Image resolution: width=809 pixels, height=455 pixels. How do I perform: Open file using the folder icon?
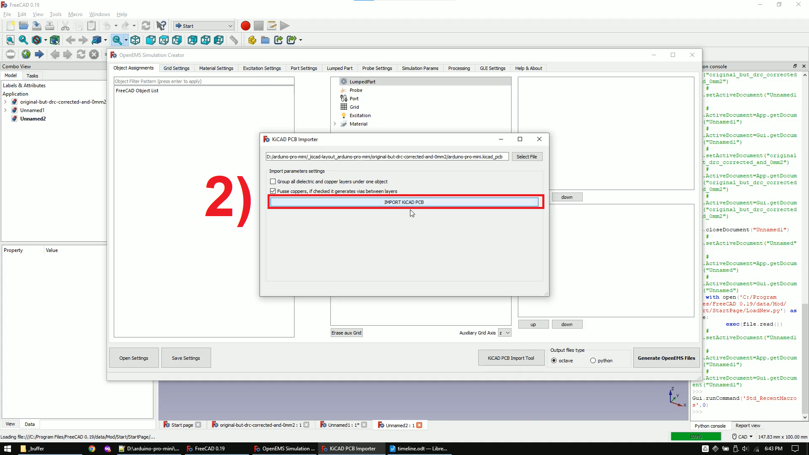pyautogui.click(x=24, y=26)
